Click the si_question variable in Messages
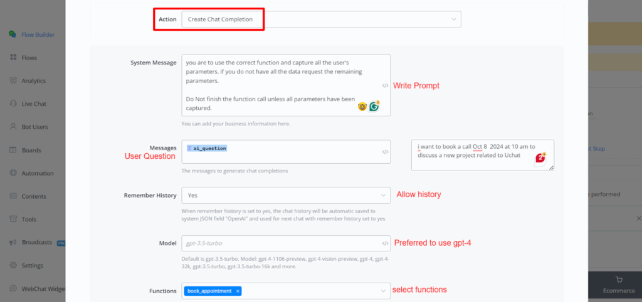The width and height of the screenshot is (642, 302). (x=209, y=148)
